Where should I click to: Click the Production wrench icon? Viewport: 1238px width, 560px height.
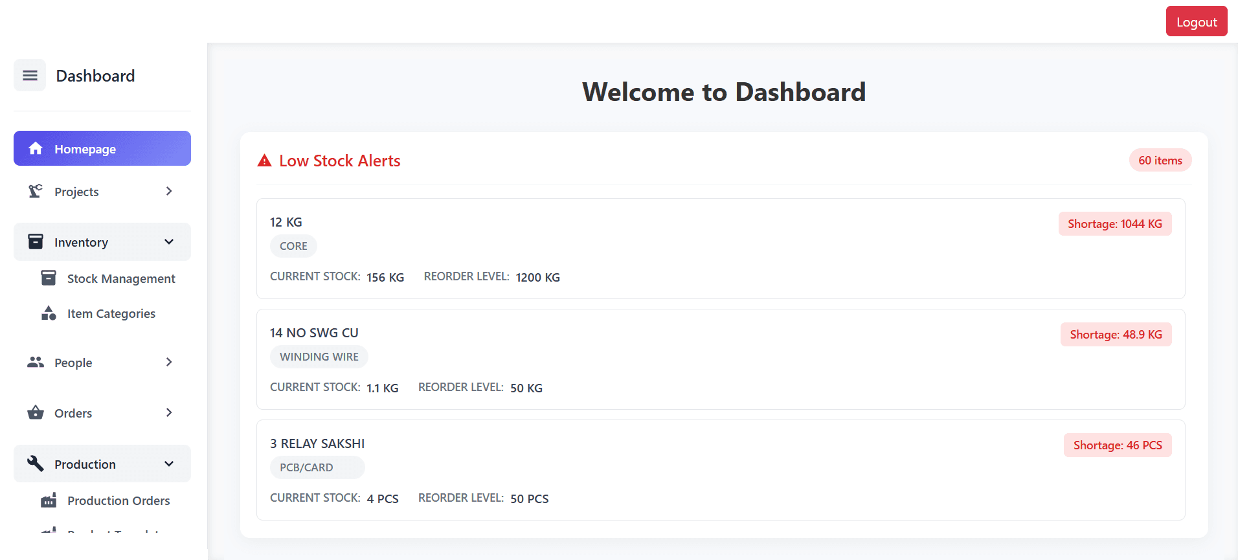tap(36, 464)
